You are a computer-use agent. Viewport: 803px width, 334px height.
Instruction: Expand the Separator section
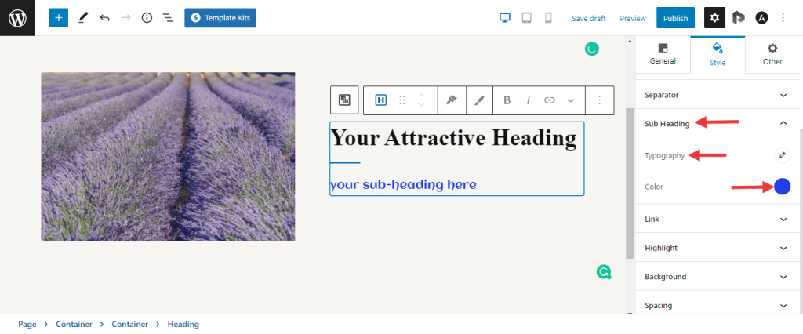(783, 95)
